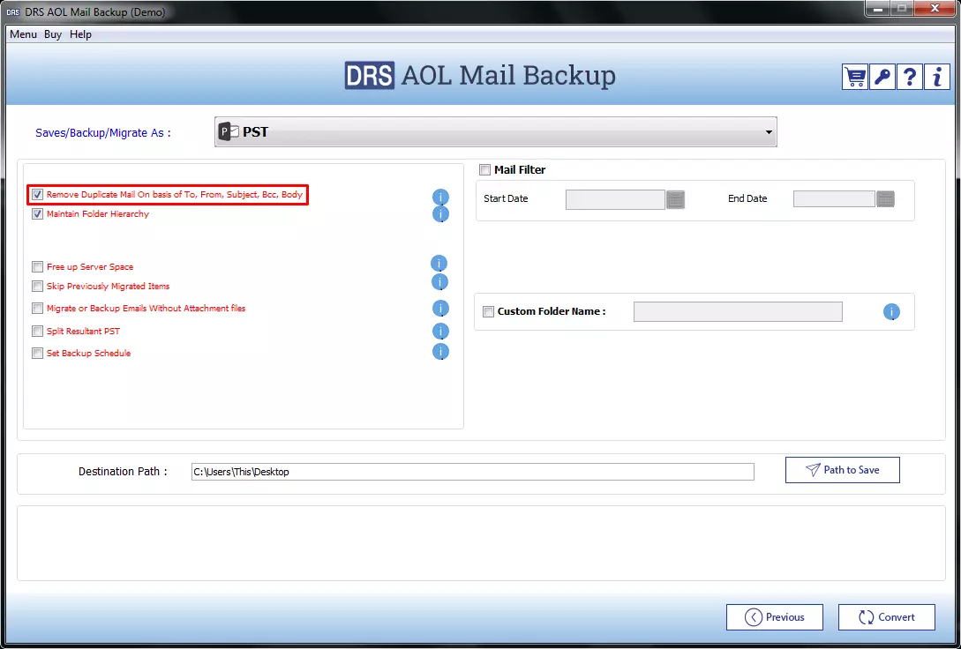Open the Menu menu
This screenshot has width=961, height=649.
[23, 34]
